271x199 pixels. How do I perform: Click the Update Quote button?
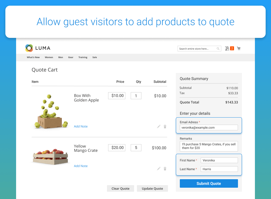point(152,189)
